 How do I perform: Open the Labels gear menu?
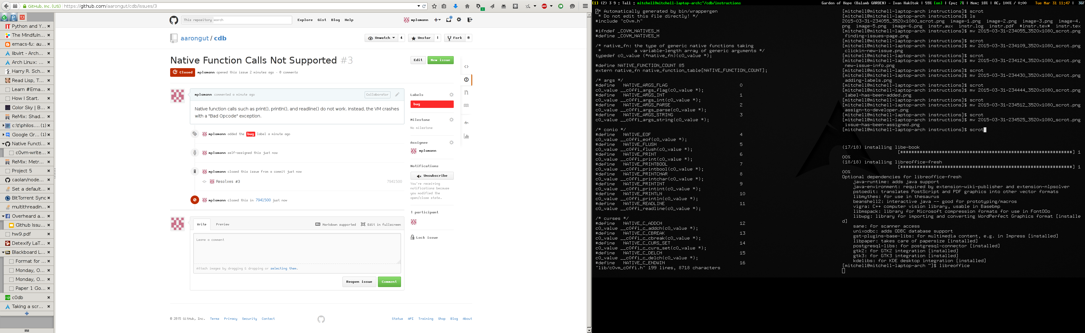pos(451,95)
